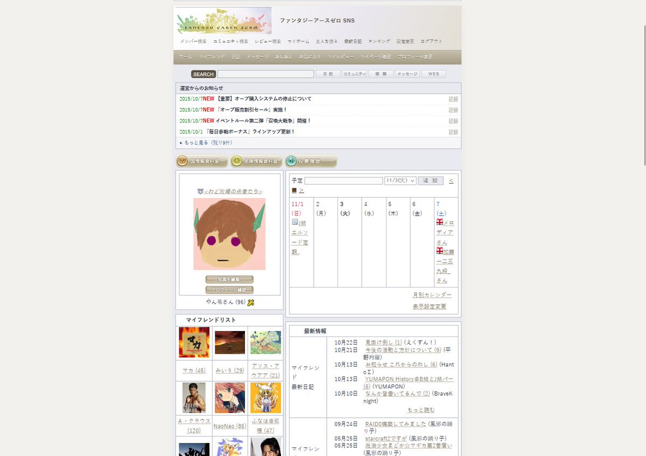Open レビュー検索 in top menu
This screenshot has height=456, width=646.
tap(268, 41)
